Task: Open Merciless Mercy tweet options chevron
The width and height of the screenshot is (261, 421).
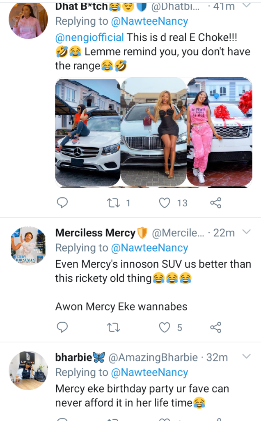Action: [x=246, y=232]
